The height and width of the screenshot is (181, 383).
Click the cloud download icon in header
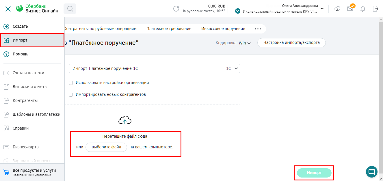(337, 9)
